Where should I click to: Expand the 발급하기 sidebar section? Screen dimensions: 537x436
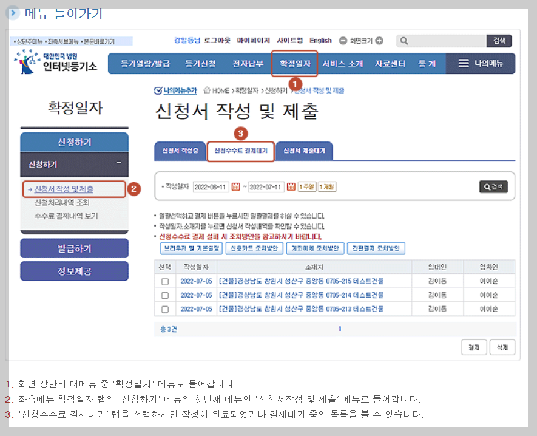coord(74,248)
